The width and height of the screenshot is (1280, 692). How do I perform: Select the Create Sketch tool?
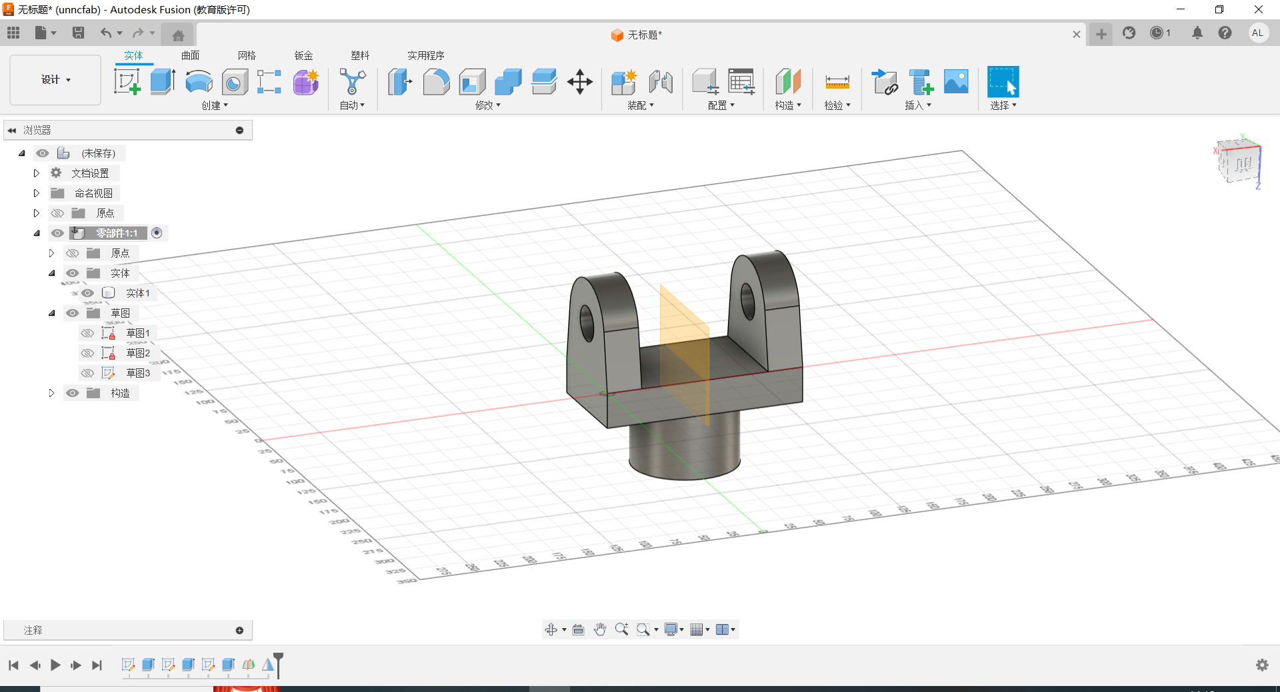pos(127,82)
